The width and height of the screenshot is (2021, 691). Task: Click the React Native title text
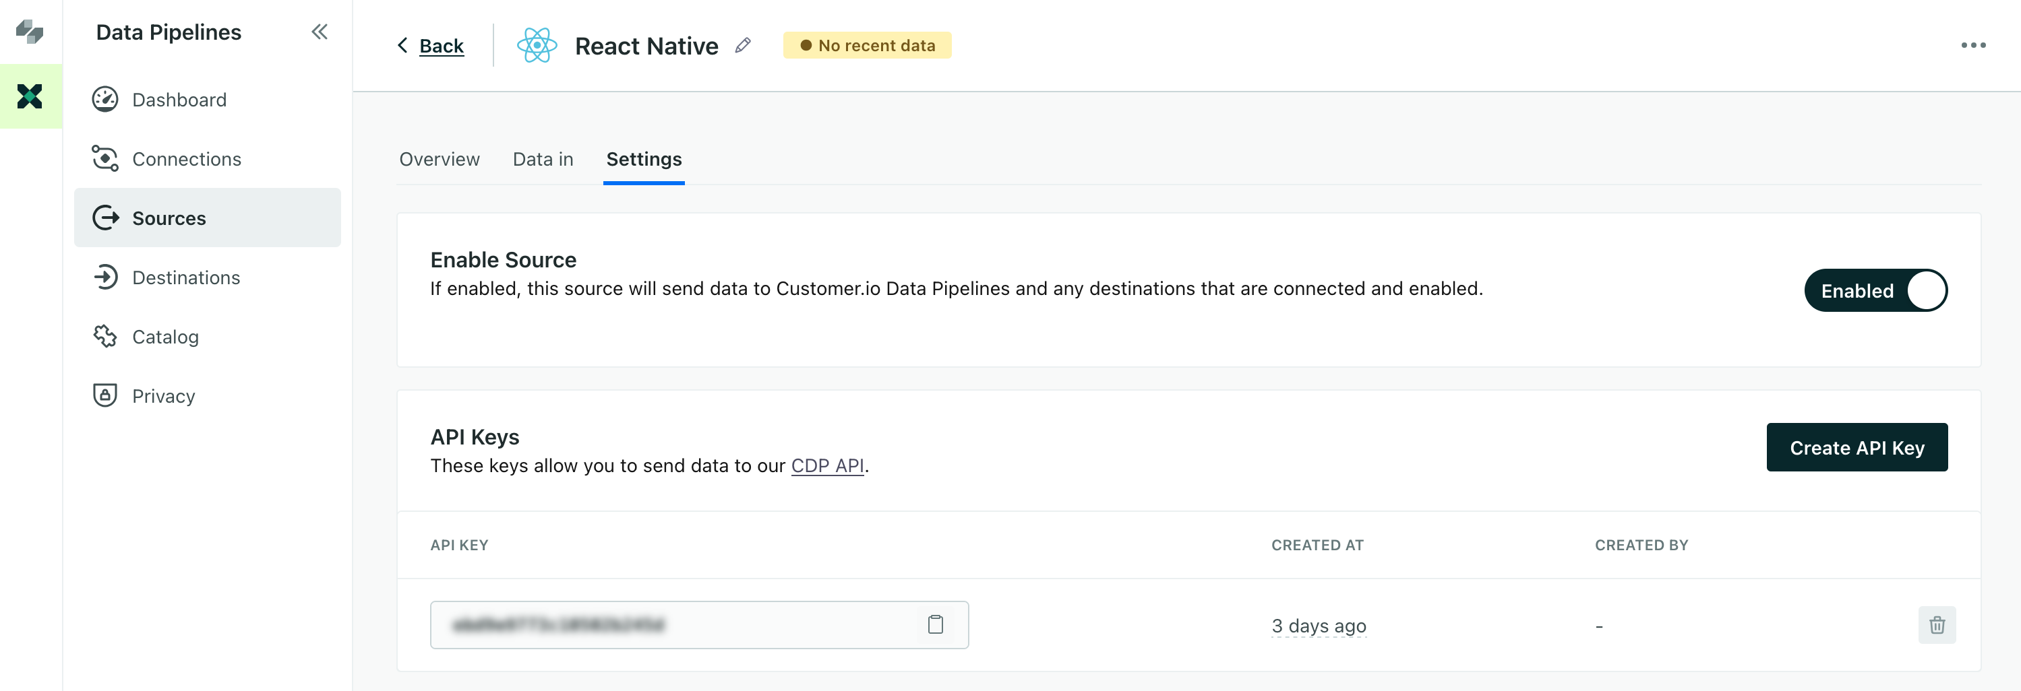646,45
